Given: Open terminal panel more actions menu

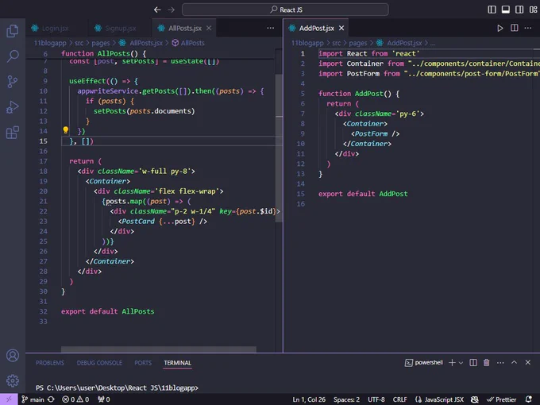Looking at the screenshot, I should click(500, 363).
